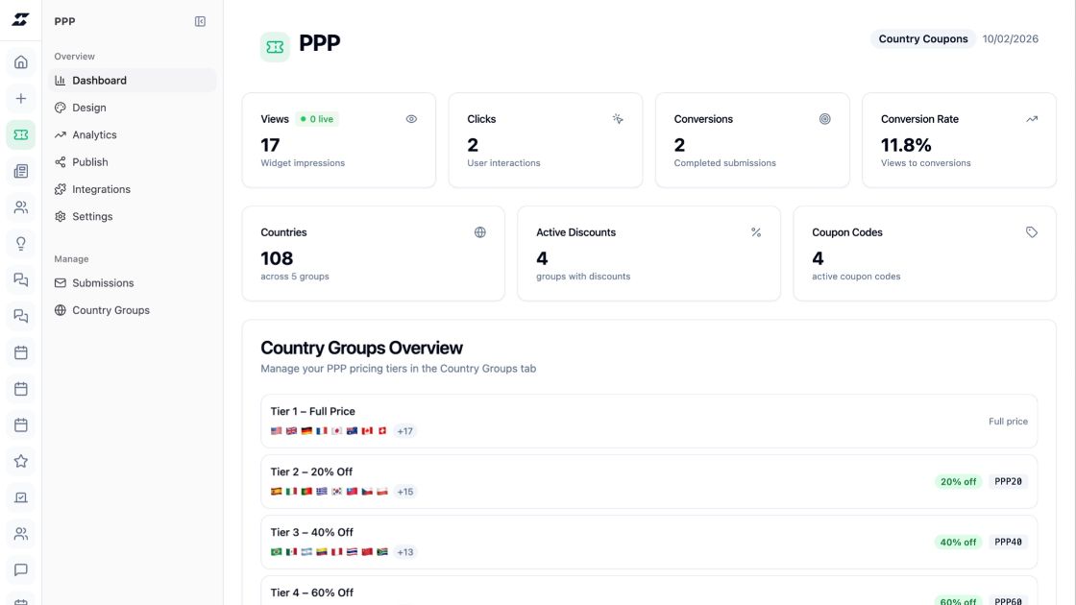The image size is (1076, 605).
Task: Click the lightbulb icon in left rail
Action: (21, 243)
